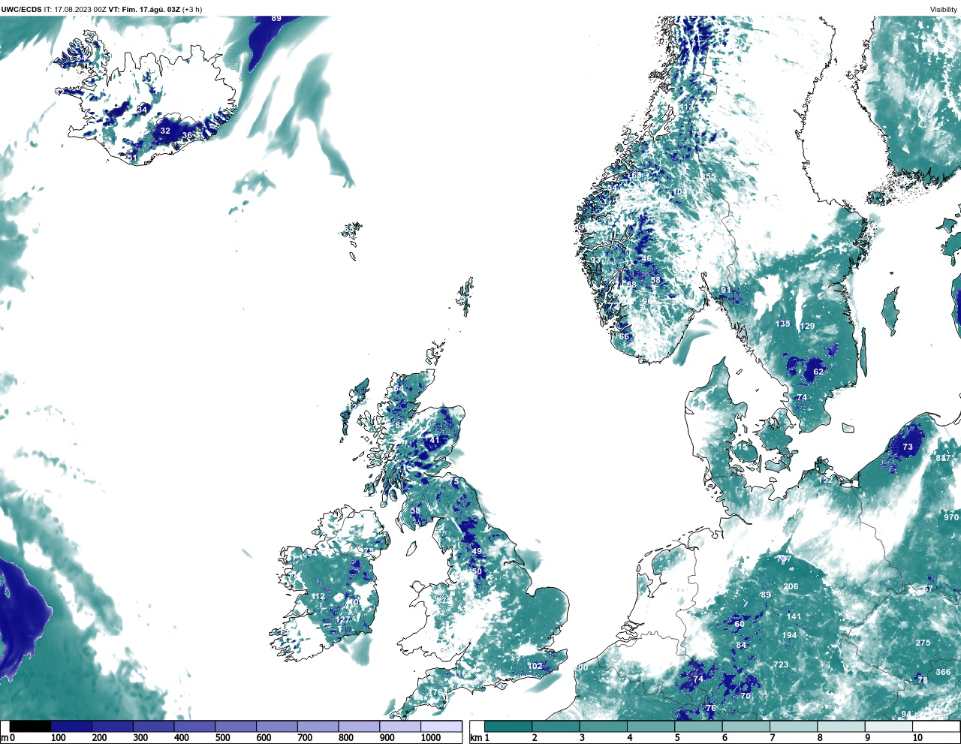Click visibility value 41 in Scotland
Image resolution: width=961 pixels, height=744 pixels.
[435, 440]
